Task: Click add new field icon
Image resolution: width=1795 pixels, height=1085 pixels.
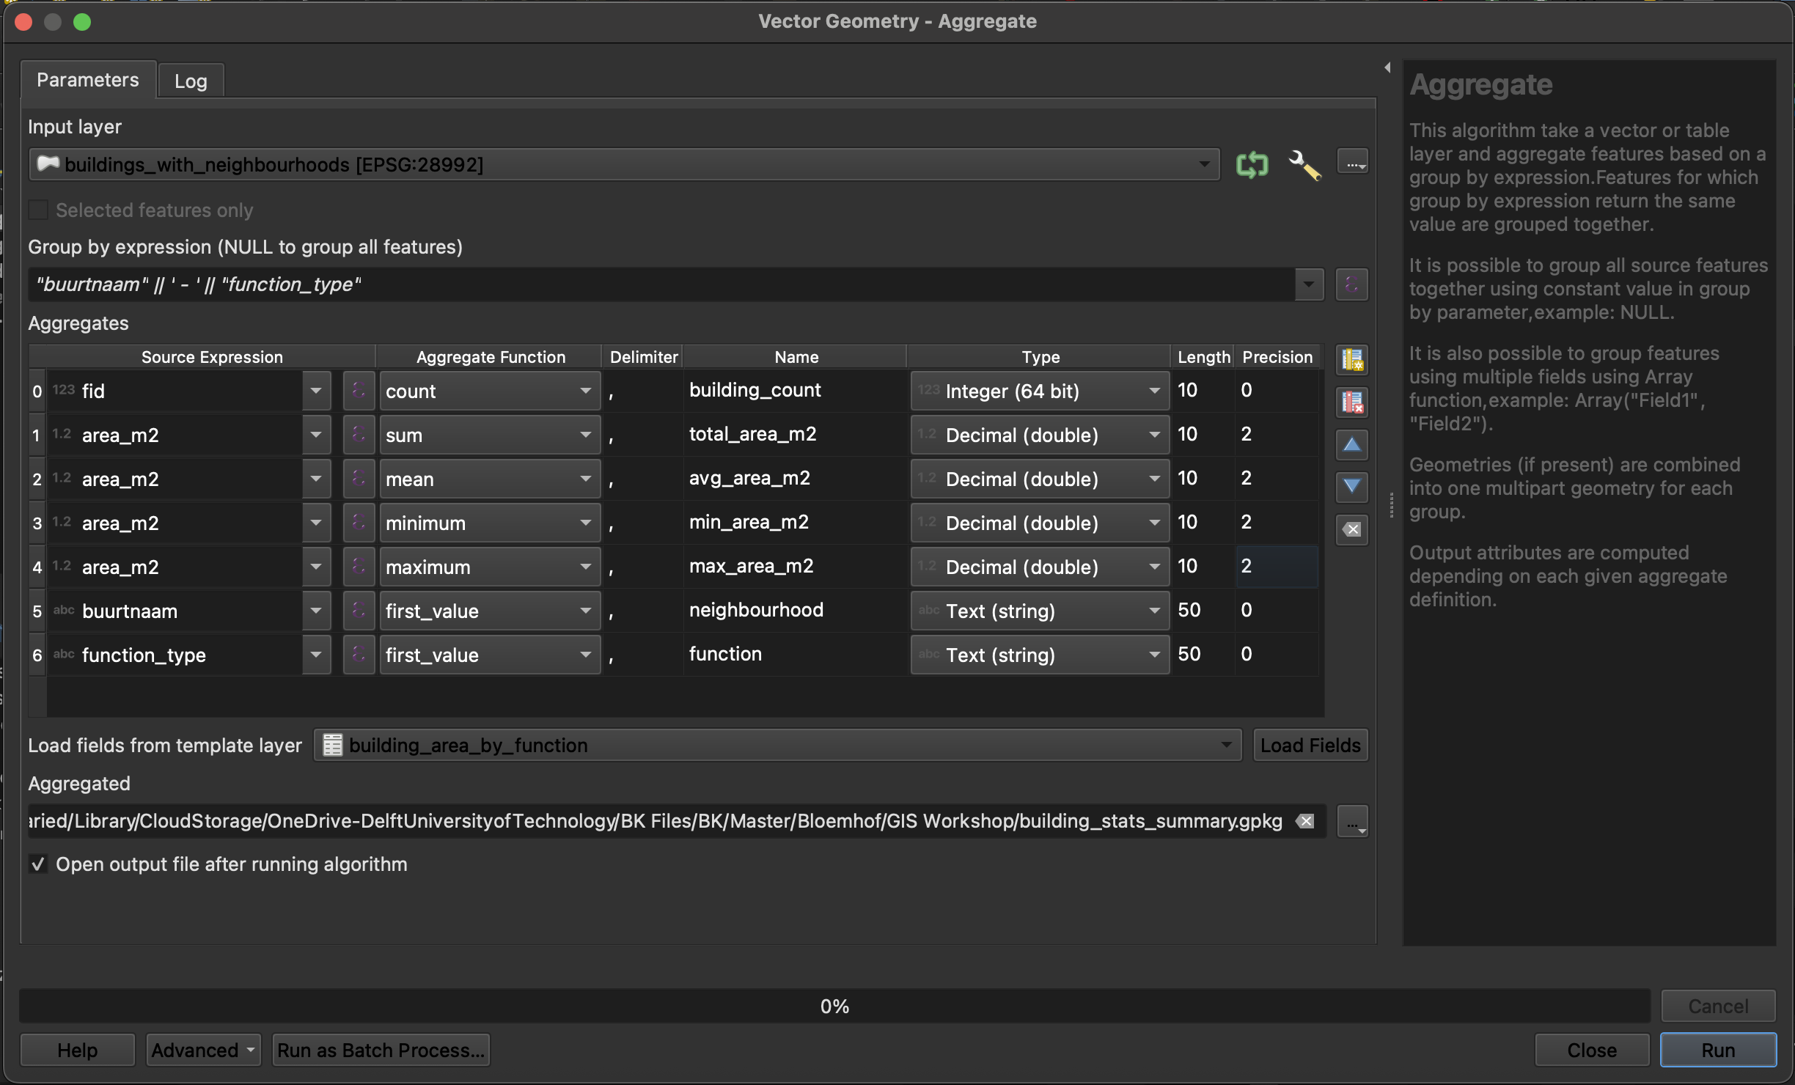Action: tap(1352, 360)
